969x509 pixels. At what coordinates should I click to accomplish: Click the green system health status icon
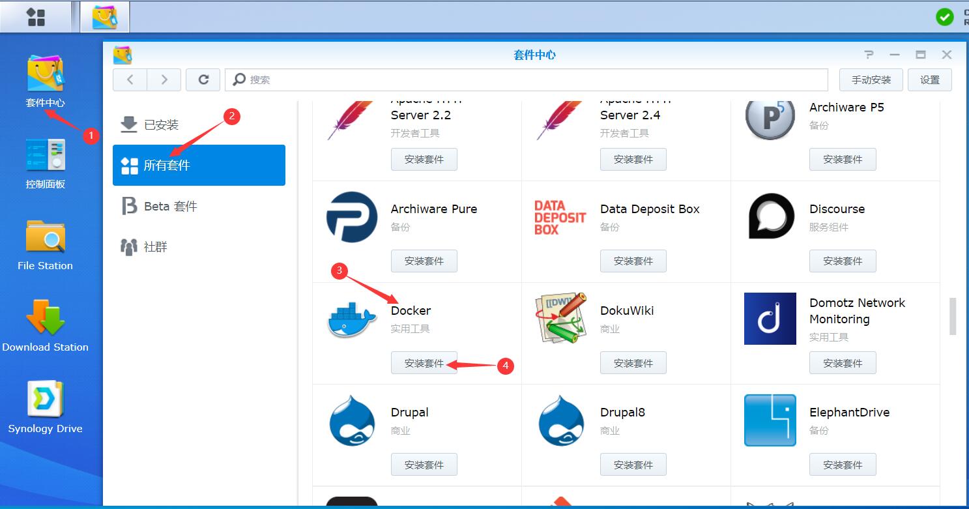[x=944, y=17]
